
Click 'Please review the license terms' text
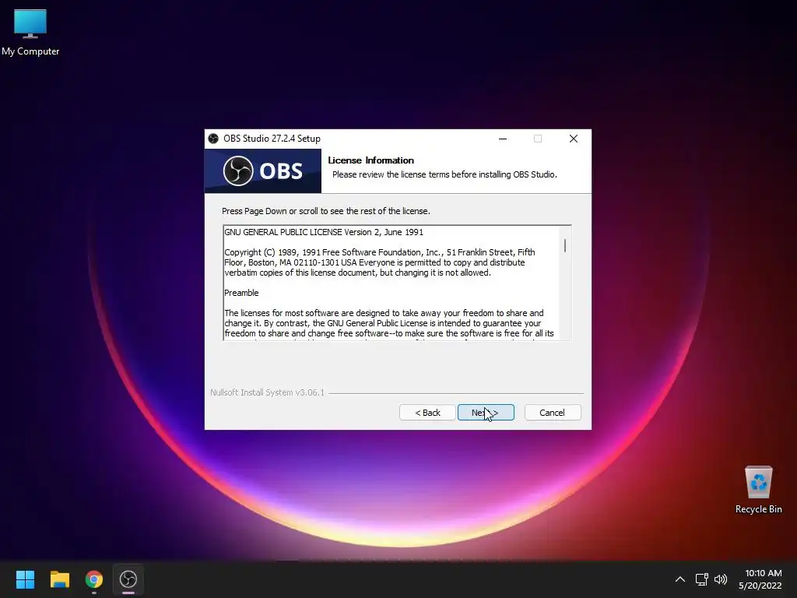click(444, 174)
